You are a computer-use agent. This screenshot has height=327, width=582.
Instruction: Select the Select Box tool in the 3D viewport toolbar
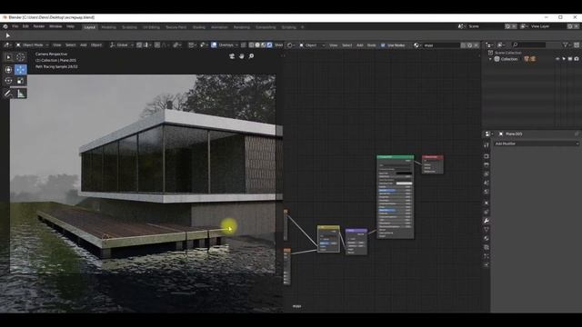pos(8,57)
